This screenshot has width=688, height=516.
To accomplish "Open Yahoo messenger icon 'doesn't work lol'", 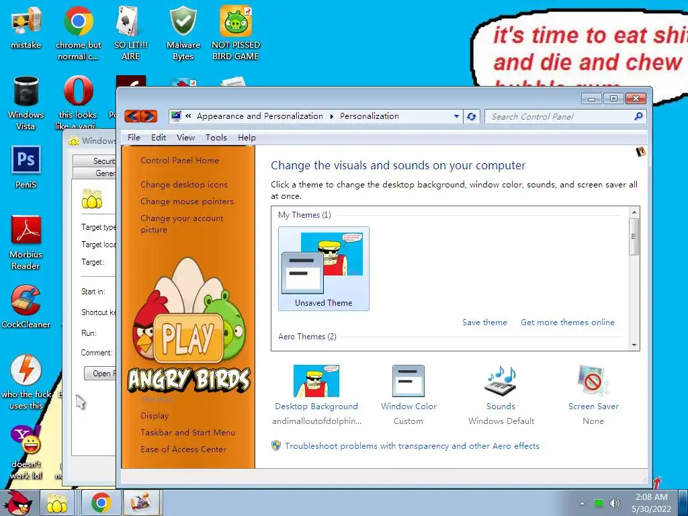I will (26, 452).
